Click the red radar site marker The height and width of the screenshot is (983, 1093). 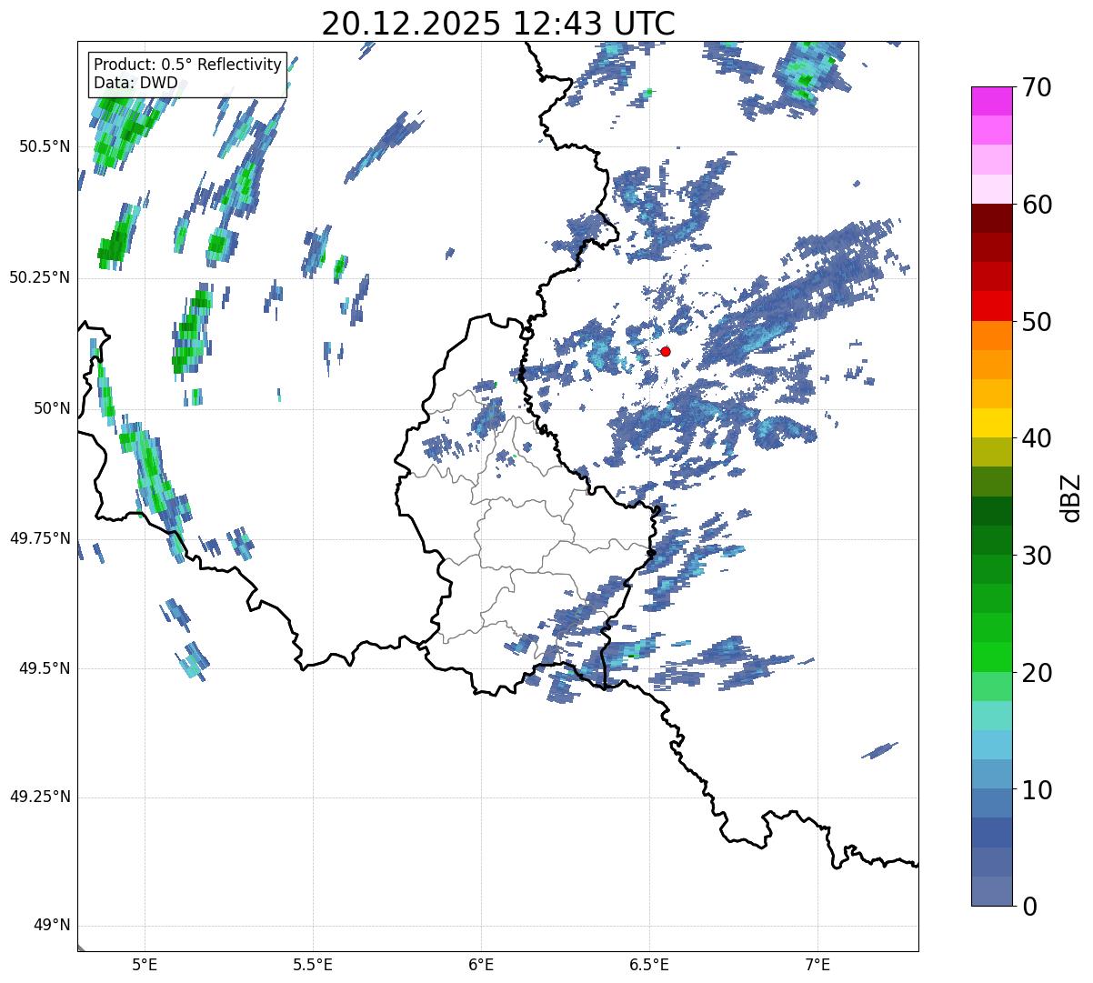(666, 351)
